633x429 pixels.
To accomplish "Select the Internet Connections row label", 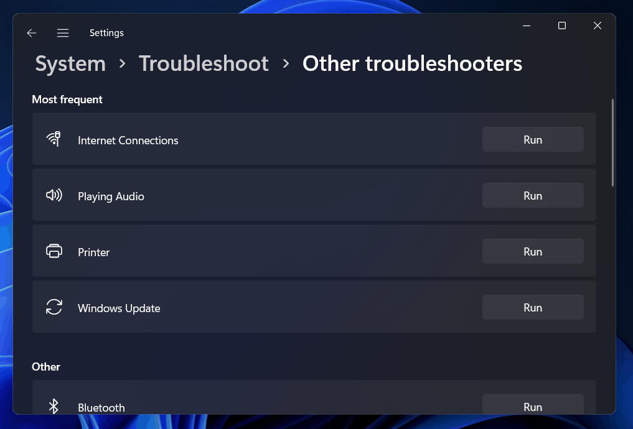I will [128, 141].
